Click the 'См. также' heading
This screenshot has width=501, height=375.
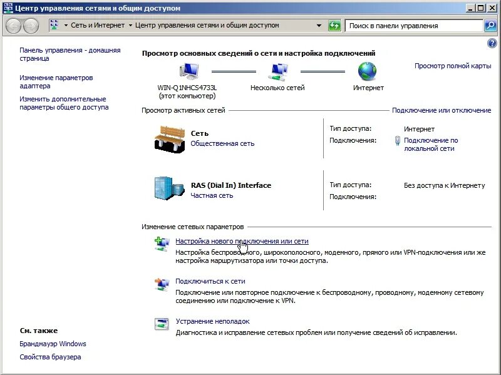39,331
